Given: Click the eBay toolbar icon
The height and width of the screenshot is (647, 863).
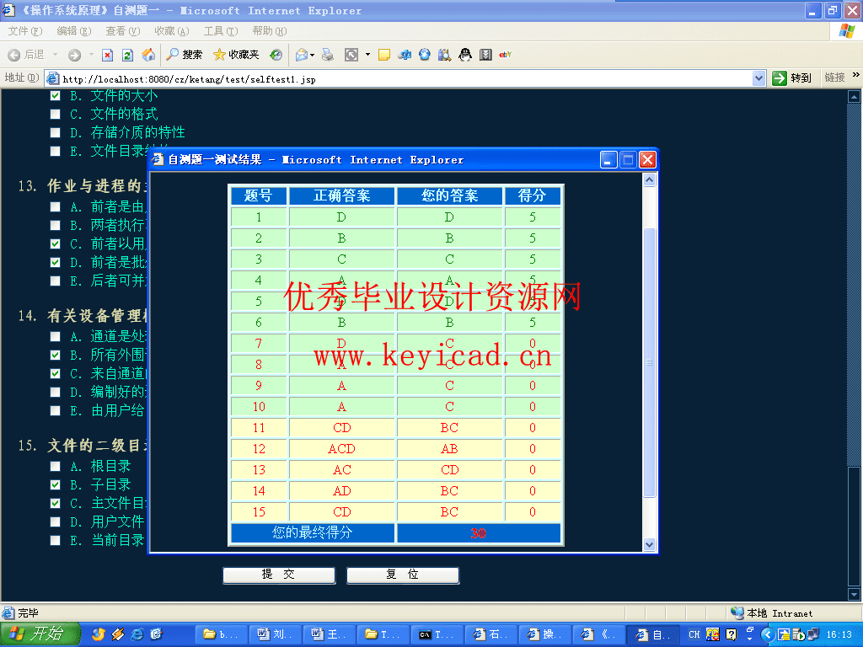Looking at the screenshot, I should coord(506,55).
